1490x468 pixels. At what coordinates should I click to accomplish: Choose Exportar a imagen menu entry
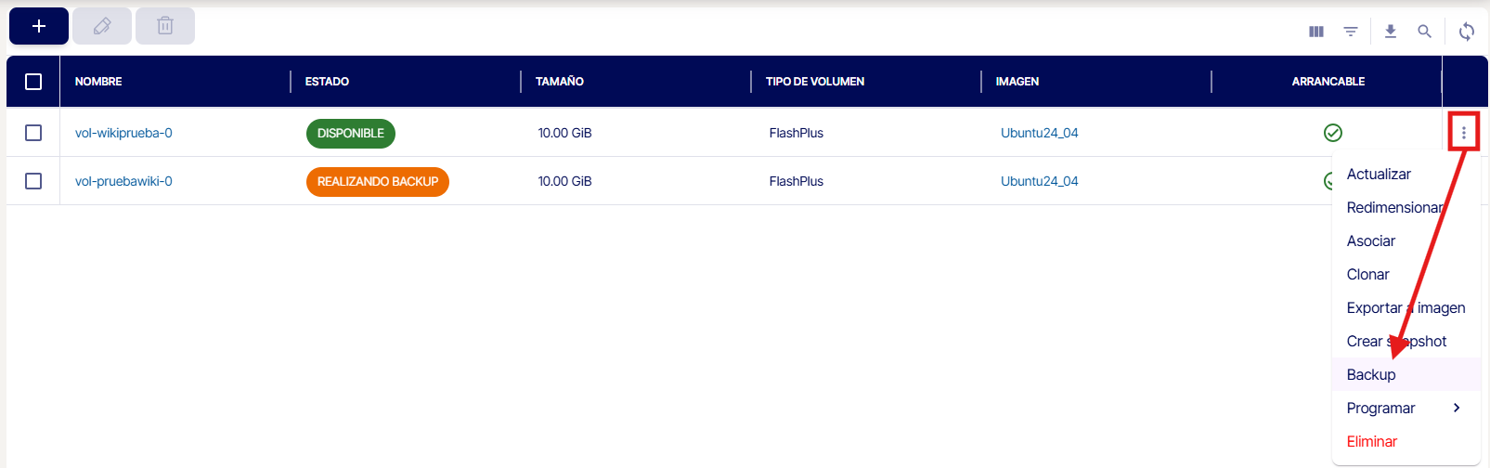(x=1406, y=307)
